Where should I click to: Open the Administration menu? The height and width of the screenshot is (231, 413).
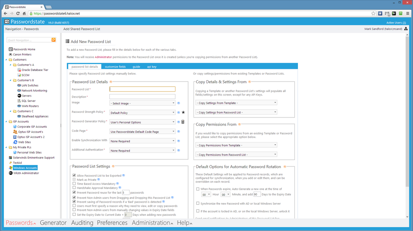click(x=152, y=222)
